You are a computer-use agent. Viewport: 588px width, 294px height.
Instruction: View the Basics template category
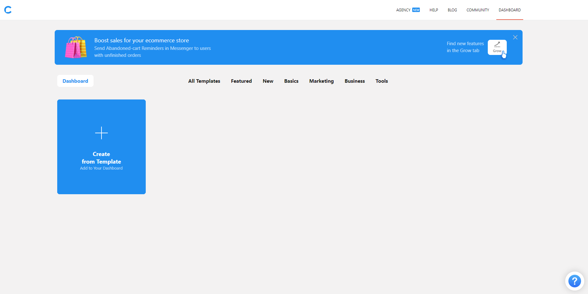291,81
